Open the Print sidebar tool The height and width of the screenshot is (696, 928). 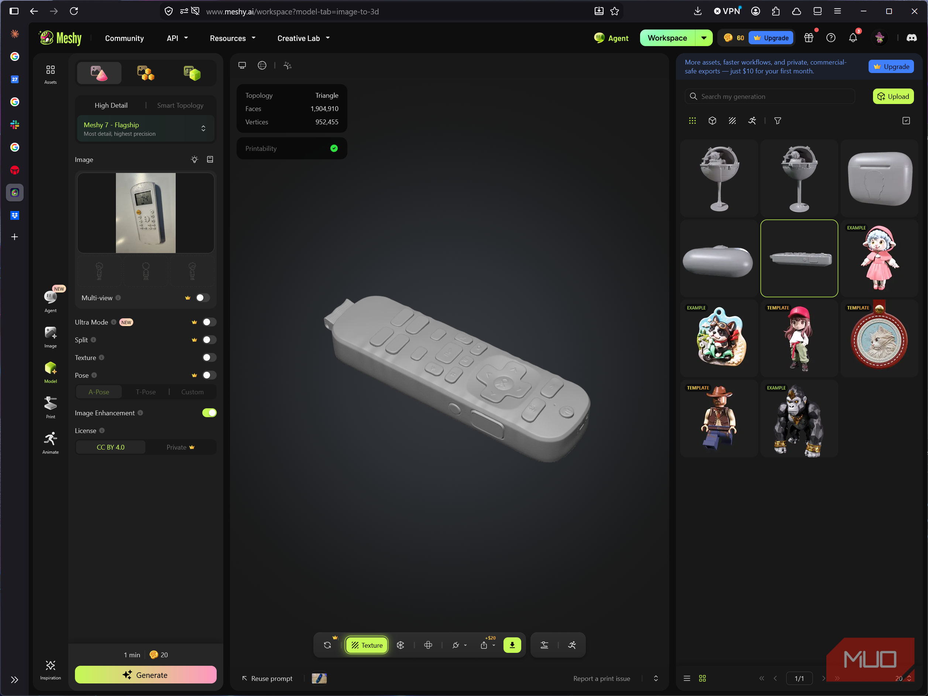pyautogui.click(x=50, y=408)
